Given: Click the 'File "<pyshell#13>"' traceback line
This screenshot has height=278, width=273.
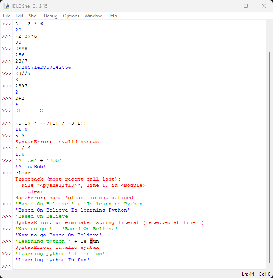Looking at the screenshot, I should click(83, 185).
